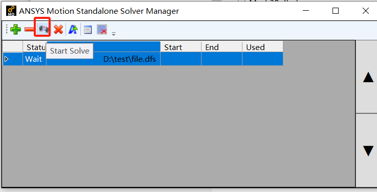Click the orange X stop icon
377x192 pixels.
point(58,30)
